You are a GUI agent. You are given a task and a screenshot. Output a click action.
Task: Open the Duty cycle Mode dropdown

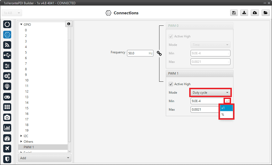pos(211,93)
